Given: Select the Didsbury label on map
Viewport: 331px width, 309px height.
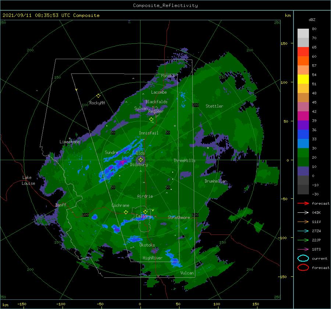Looking at the screenshot, I should [x=139, y=165].
